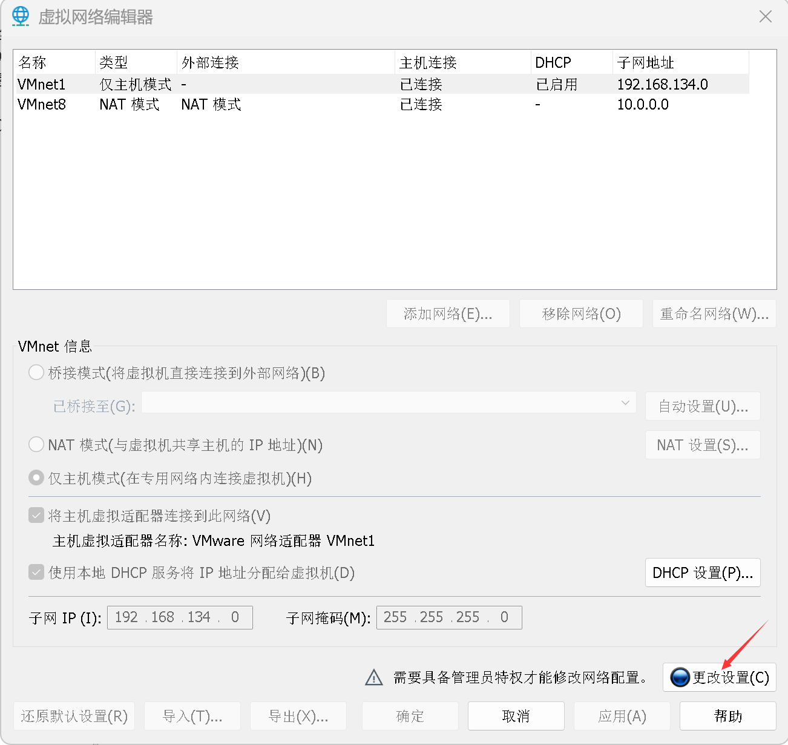Click the 应用(A) button

622,716
